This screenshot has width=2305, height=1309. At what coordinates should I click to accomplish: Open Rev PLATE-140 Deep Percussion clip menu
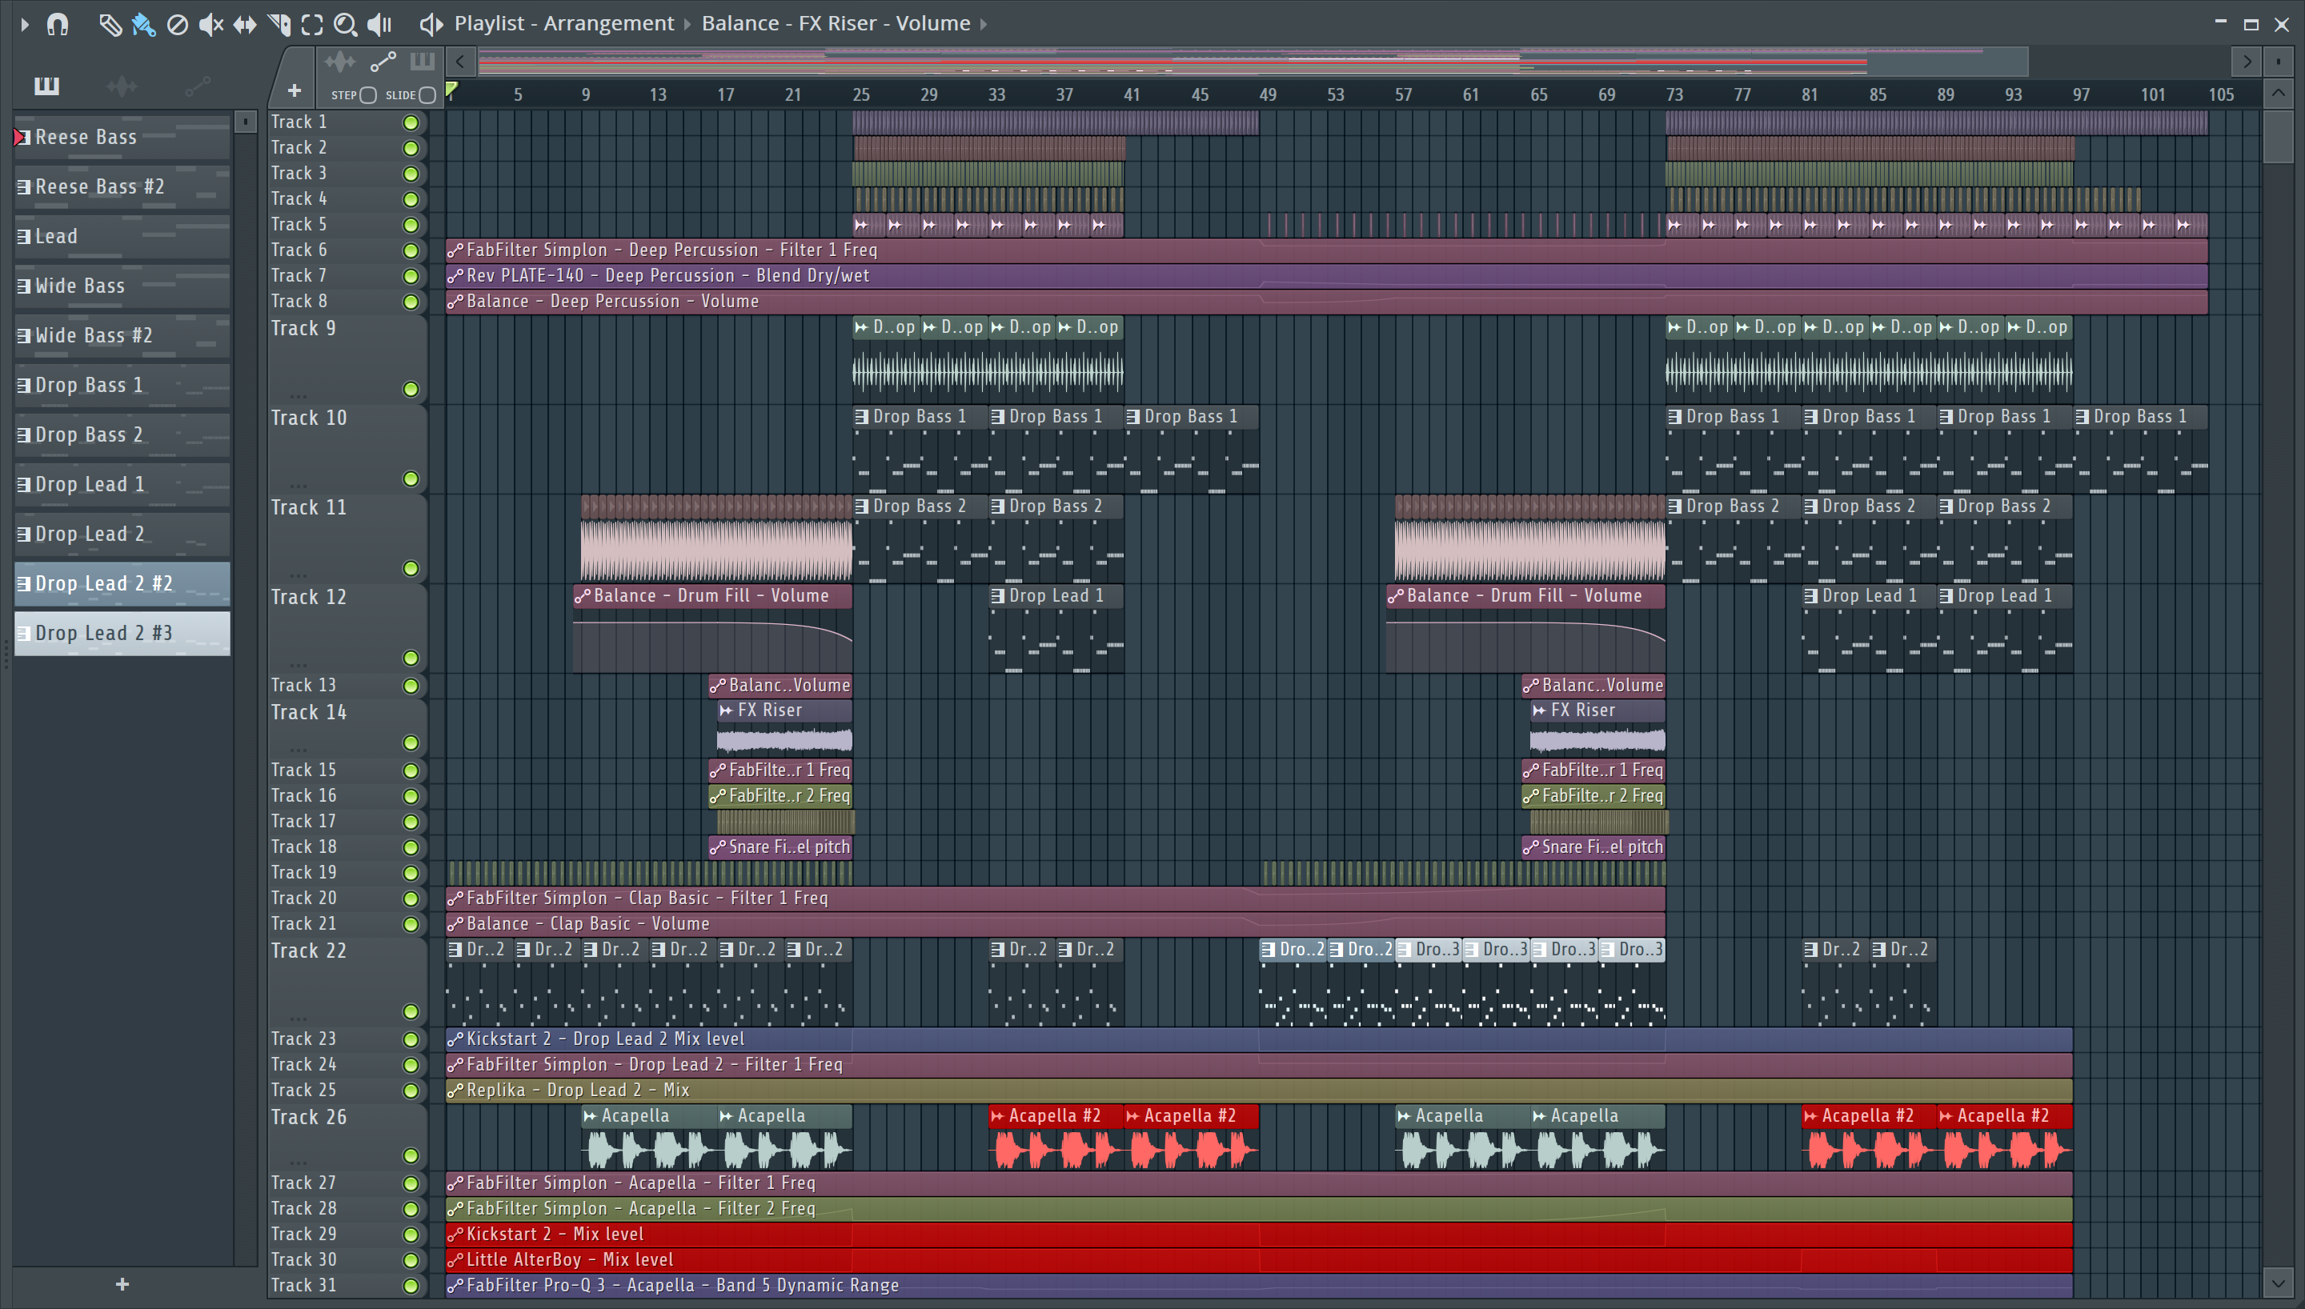pos(455,276)
